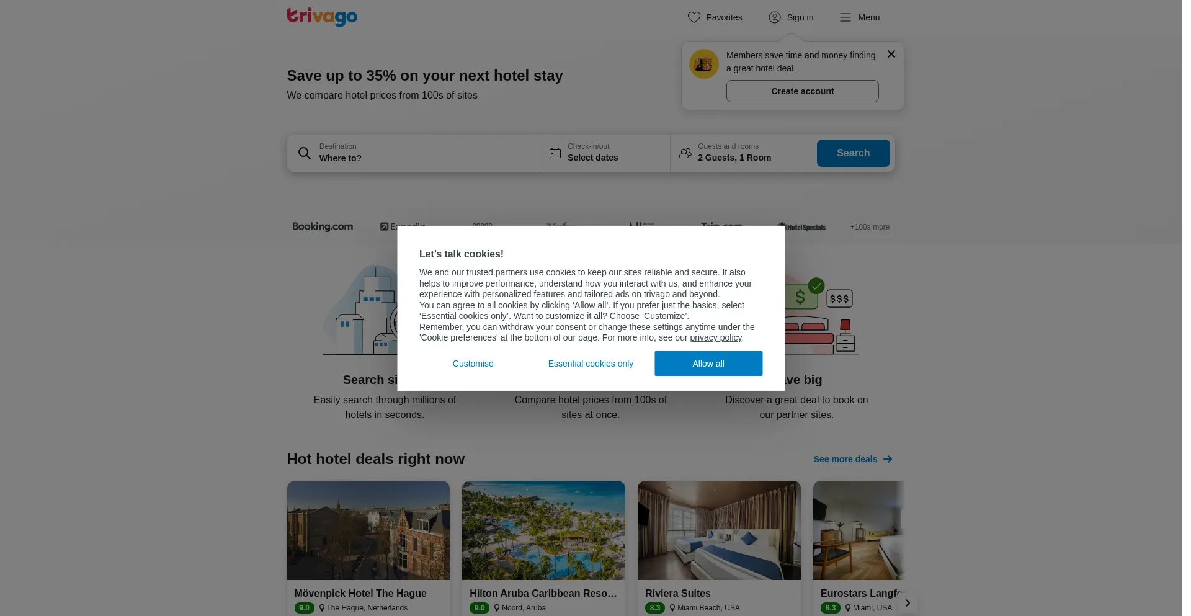
Task: Open Mövenpick Hotel The Hague photo
Action: pos(368,530)
